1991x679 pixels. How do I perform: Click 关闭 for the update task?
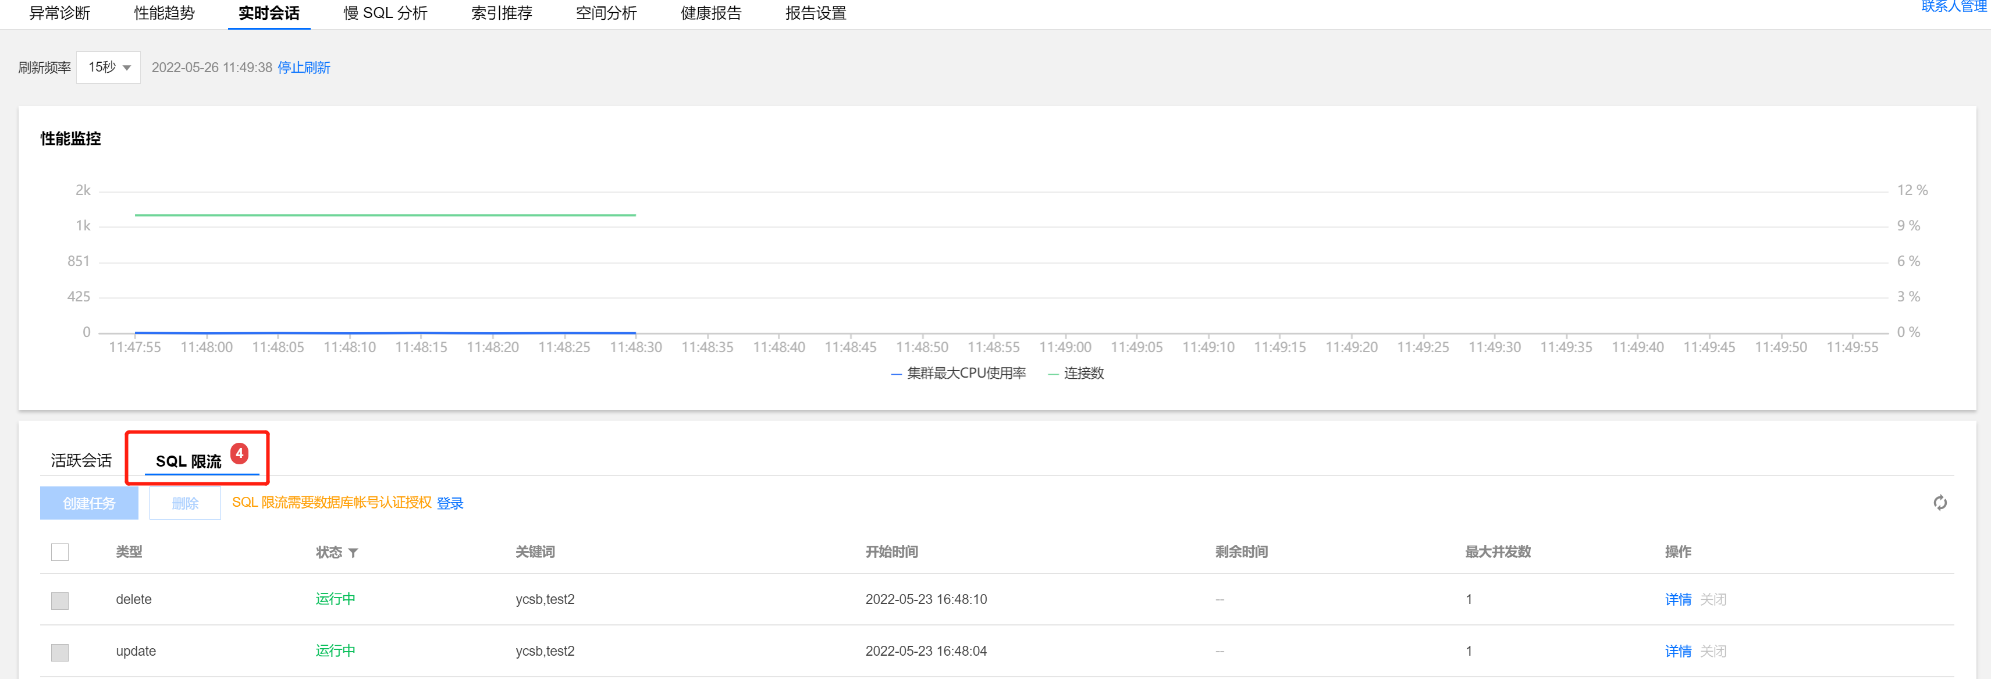tap(1713, 651)
